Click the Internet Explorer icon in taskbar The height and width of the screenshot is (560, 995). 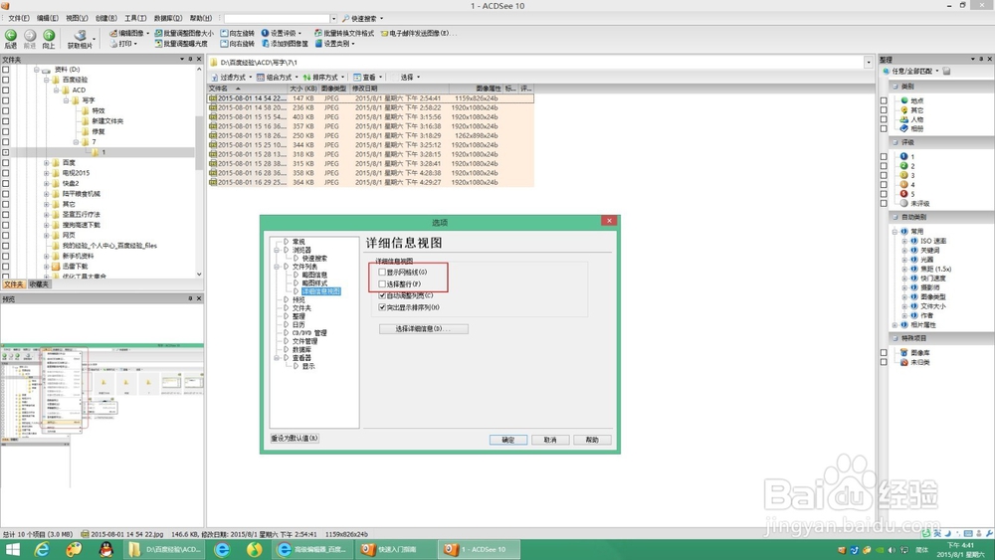click(42, 549)
